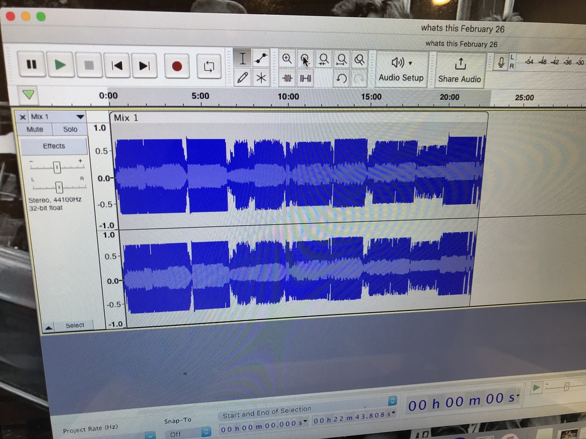
Task: Select the Draw pencil tool
Action: pyautogui.click(x=243, y=78)
